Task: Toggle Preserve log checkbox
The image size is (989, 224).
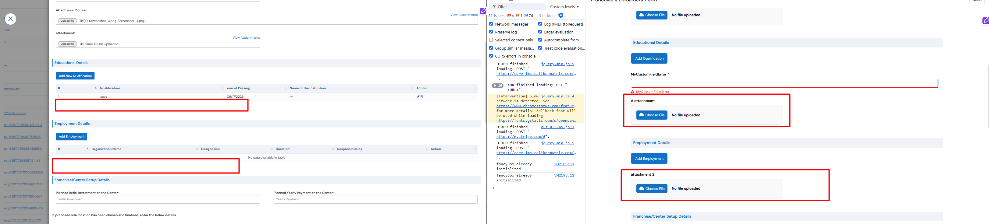Action: 491,32
